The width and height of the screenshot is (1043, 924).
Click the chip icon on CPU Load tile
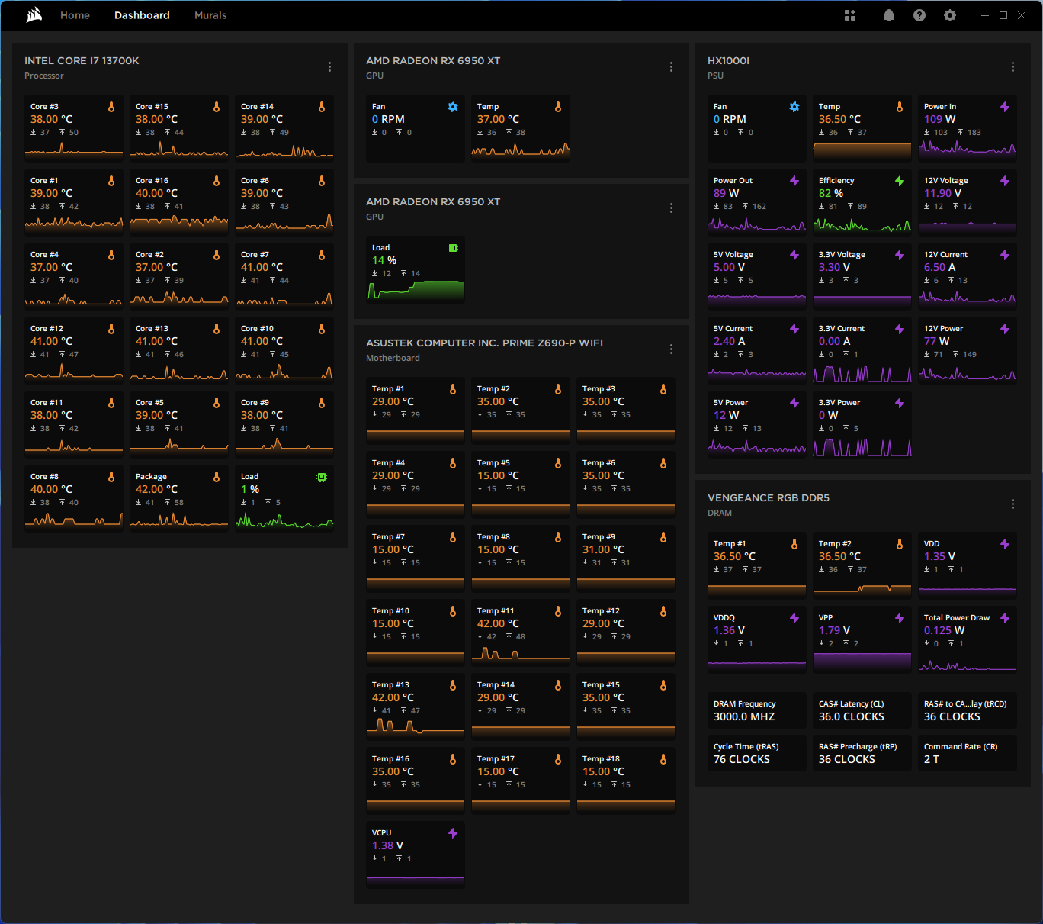[x=322, y=477]
